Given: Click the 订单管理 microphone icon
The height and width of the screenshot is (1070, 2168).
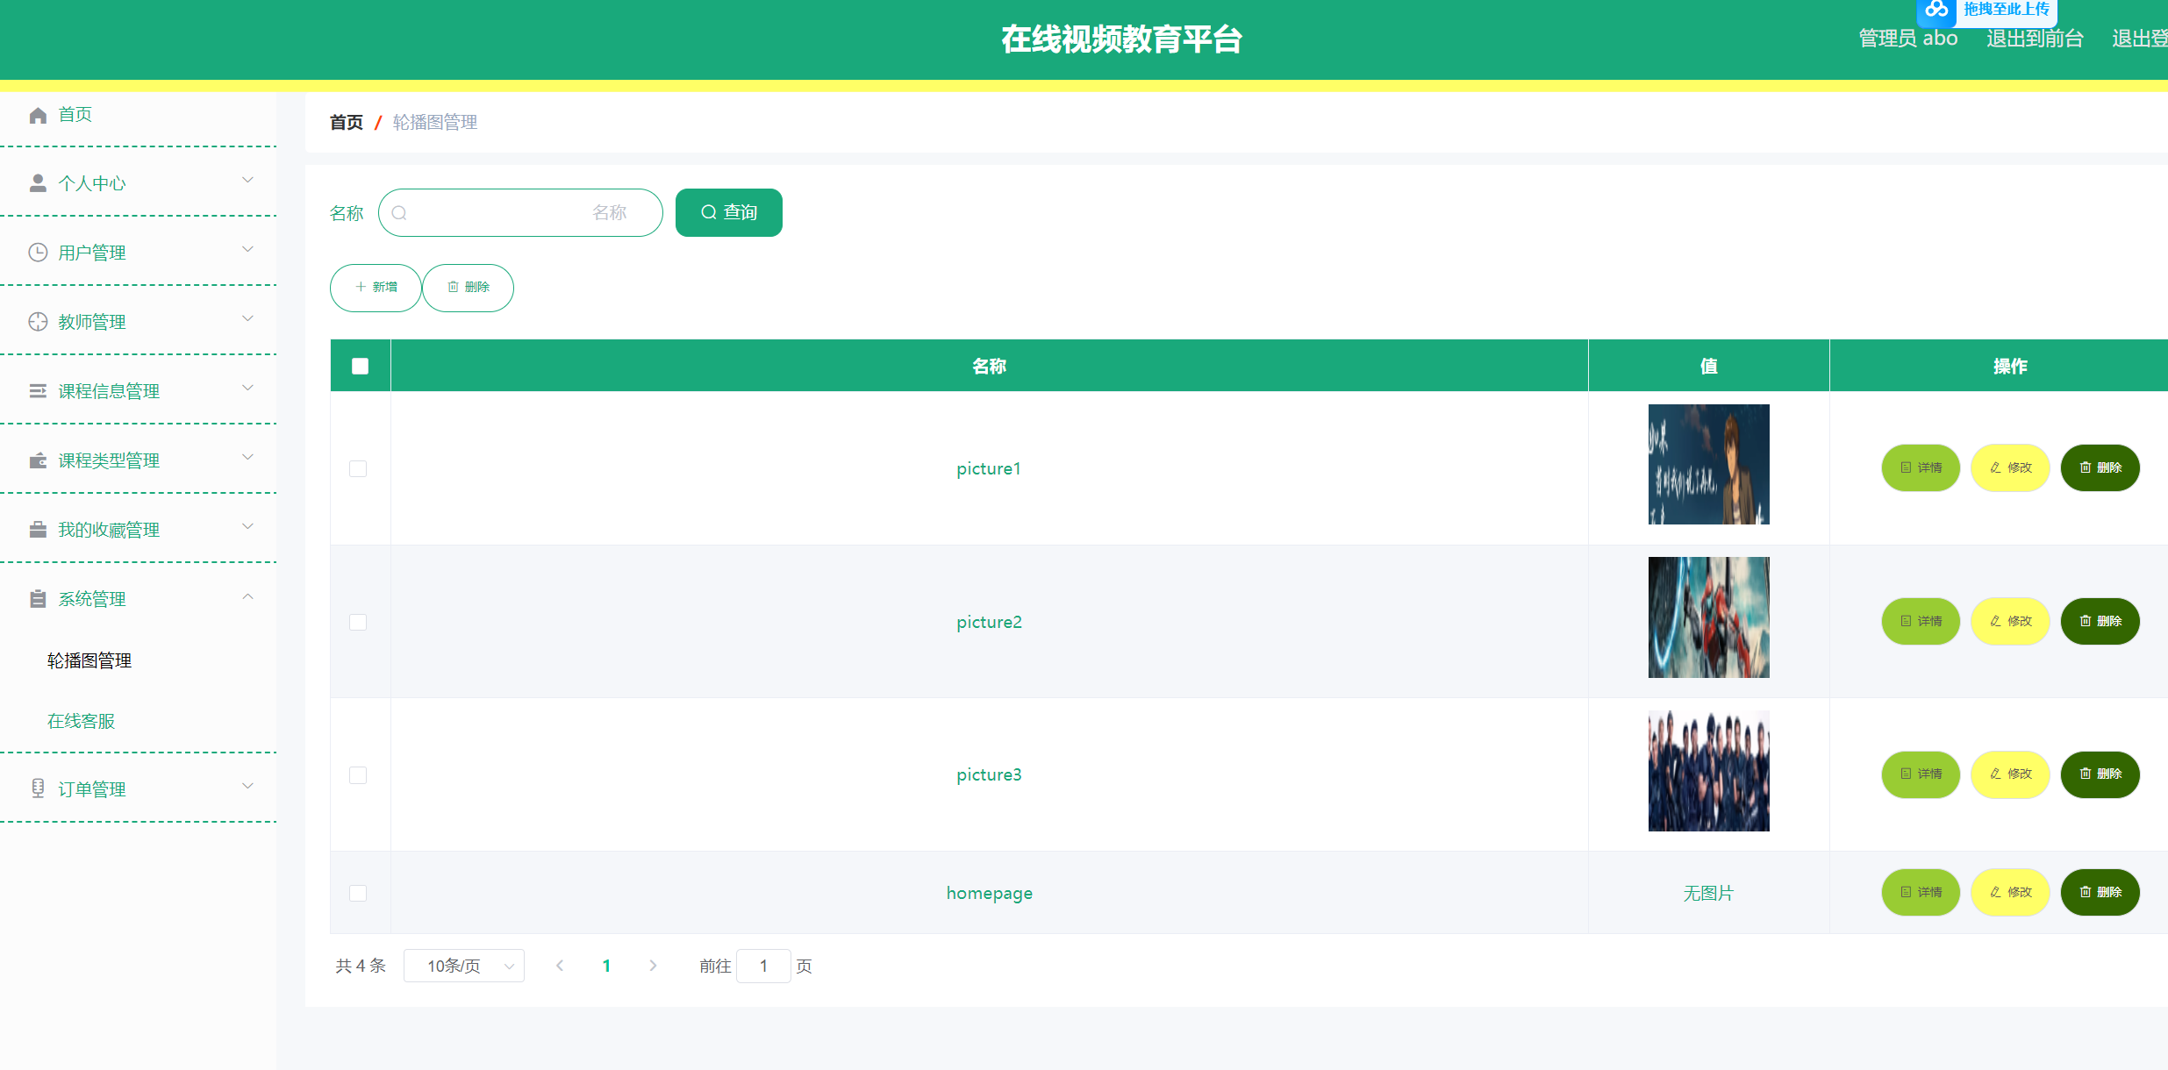Looking at the screenshot, I should tap(38, 788).
